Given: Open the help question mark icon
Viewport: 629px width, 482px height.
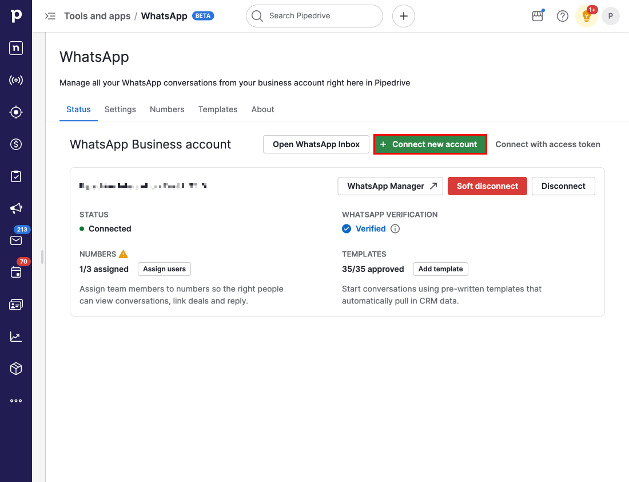Looking at the screenshot, I should 563,16.
